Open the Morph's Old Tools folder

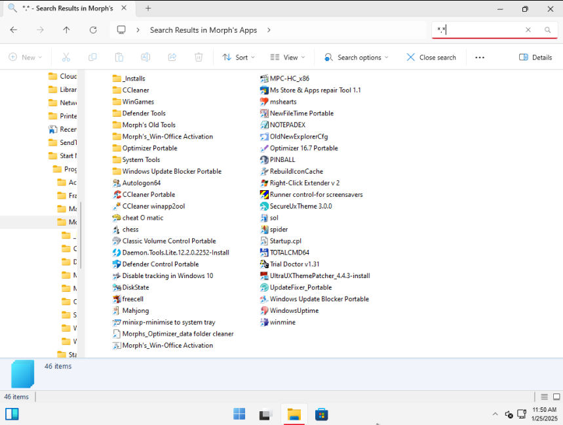[144, 125]
